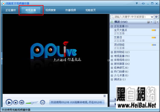This screenshot has width=160, height=112.
Task: Toggle fullscreen mode icon
Action: (x=43, y=103)
